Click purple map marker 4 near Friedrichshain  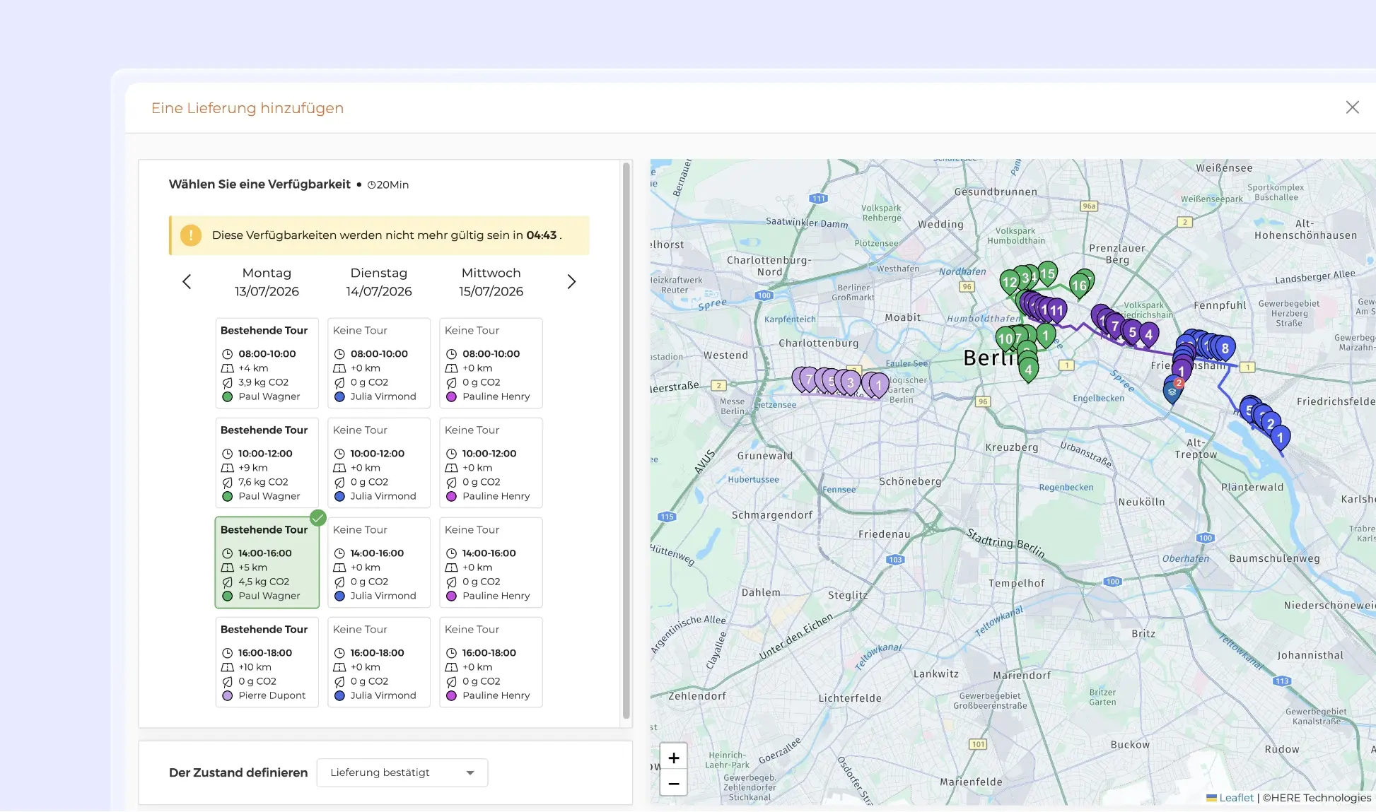tap(1149, 334)
